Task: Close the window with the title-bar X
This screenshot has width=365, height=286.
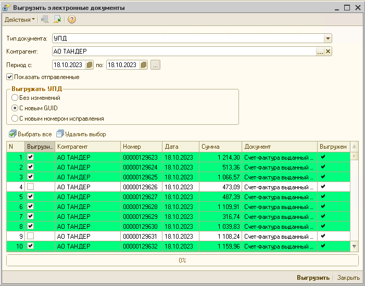Action: click(x=358, y=8)
